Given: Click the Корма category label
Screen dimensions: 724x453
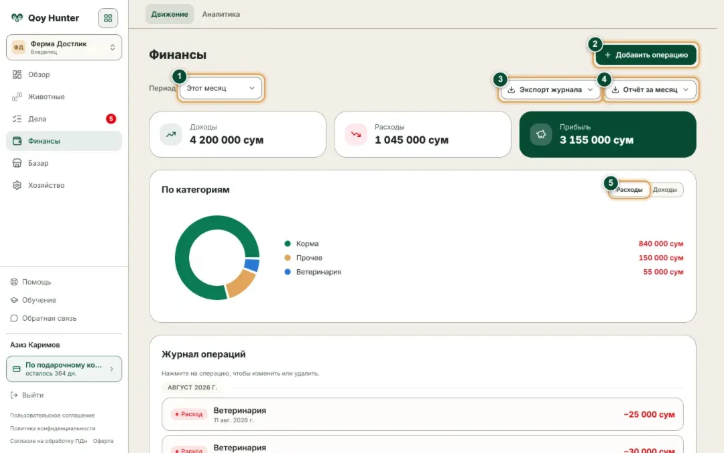Looking at the screenshot, I should coord(308,244).
